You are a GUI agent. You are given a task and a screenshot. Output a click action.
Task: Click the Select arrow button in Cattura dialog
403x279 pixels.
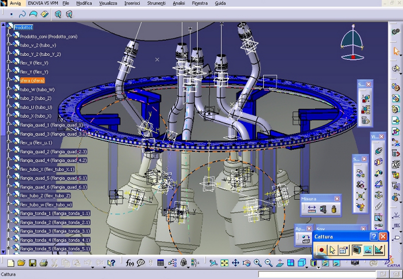point(332,250)
